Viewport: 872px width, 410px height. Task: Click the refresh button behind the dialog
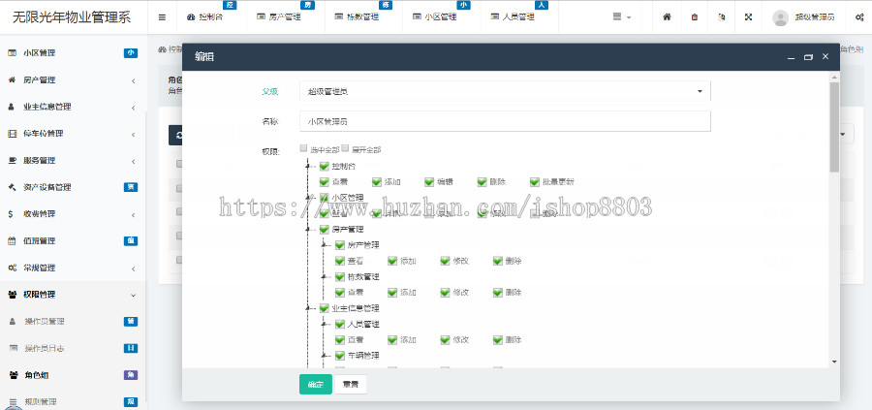click(x=175, y=135)
